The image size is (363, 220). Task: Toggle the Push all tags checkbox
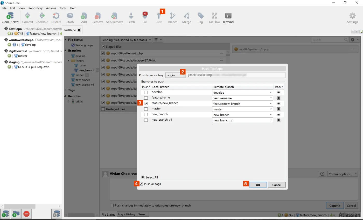[x=141, y=184]
